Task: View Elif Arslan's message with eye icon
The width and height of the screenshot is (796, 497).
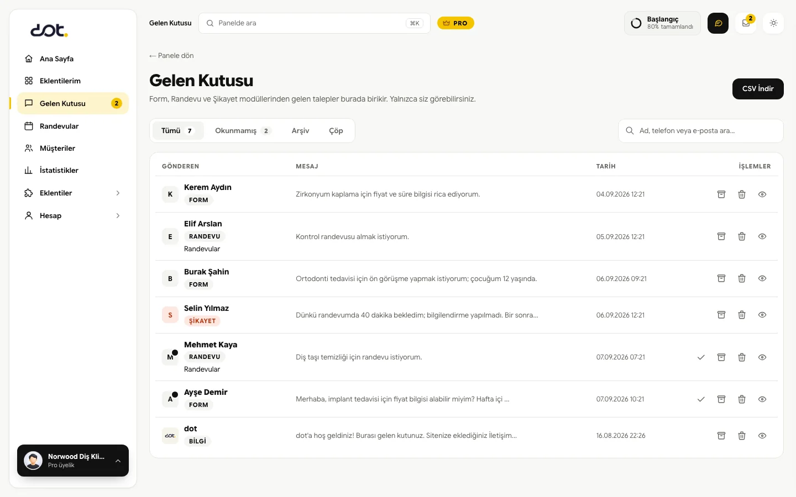Action: pos(762,236)
